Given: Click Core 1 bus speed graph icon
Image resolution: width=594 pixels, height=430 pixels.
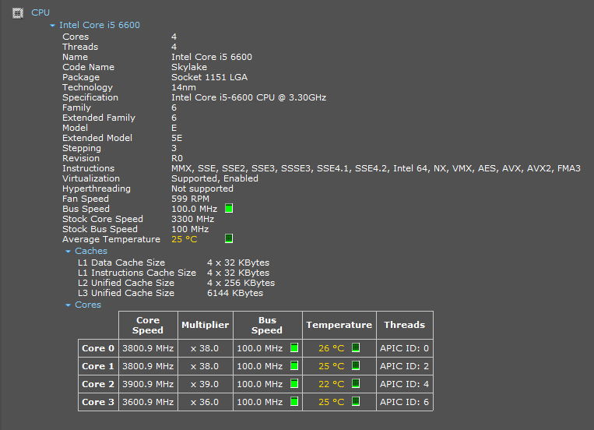Looking at the screenshot, I should point(294,365).
